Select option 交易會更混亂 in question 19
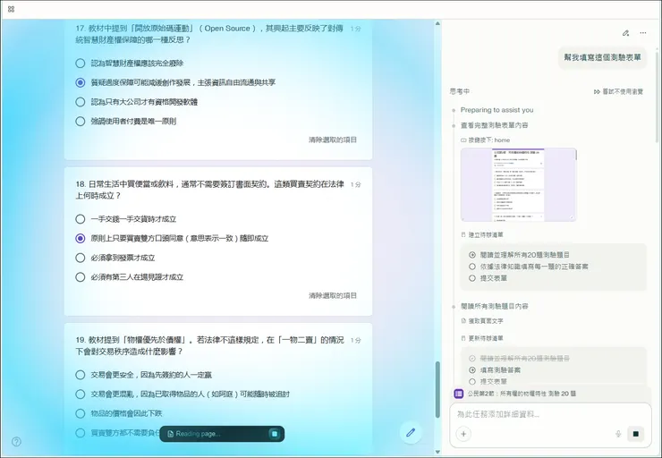 click(81, 394)
